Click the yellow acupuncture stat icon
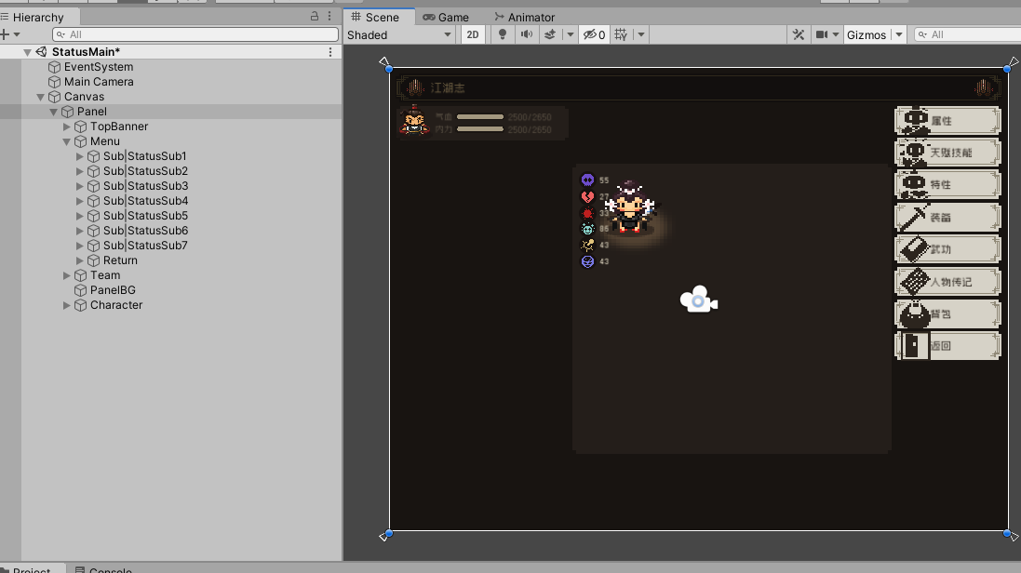 tap(587, 245)
